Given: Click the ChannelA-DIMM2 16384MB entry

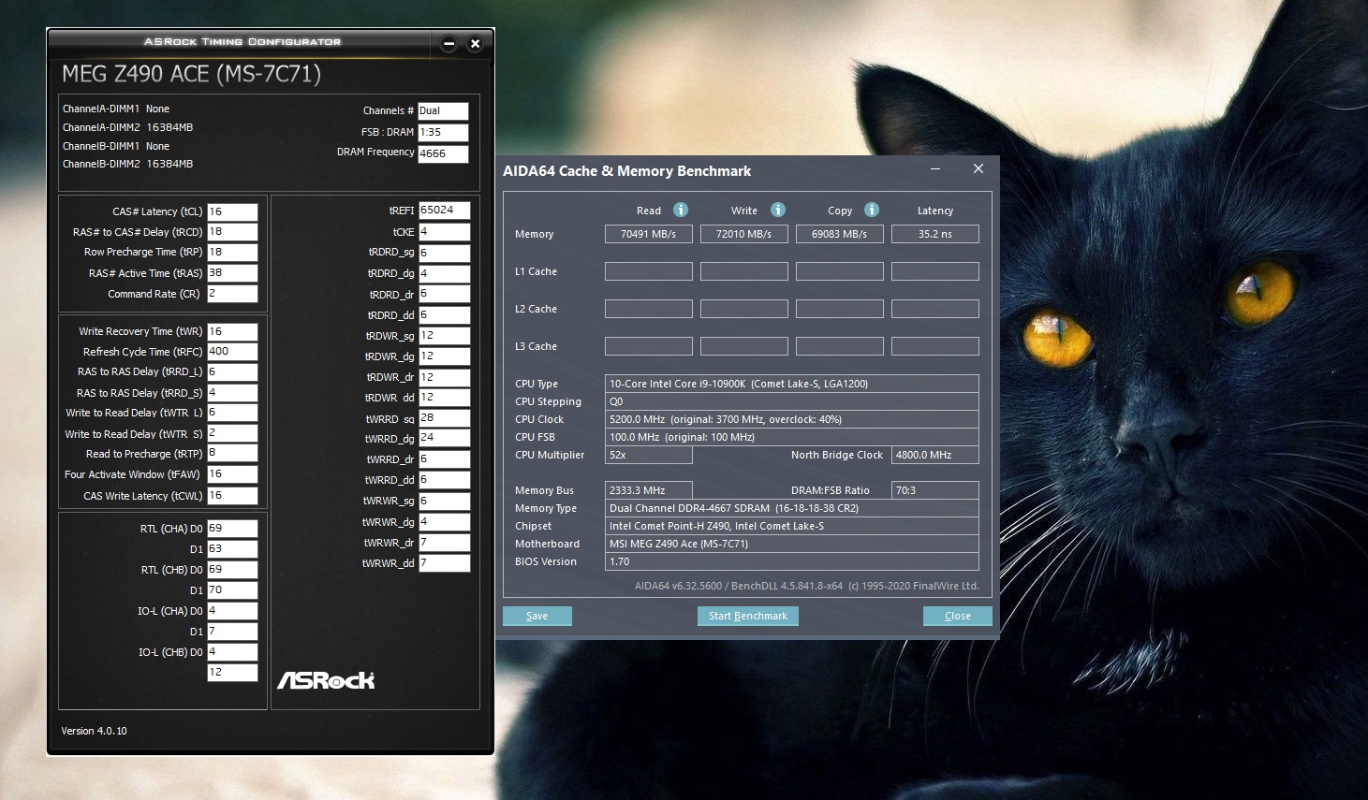Looking at the screenshot, I should click(x=128, y=127).
